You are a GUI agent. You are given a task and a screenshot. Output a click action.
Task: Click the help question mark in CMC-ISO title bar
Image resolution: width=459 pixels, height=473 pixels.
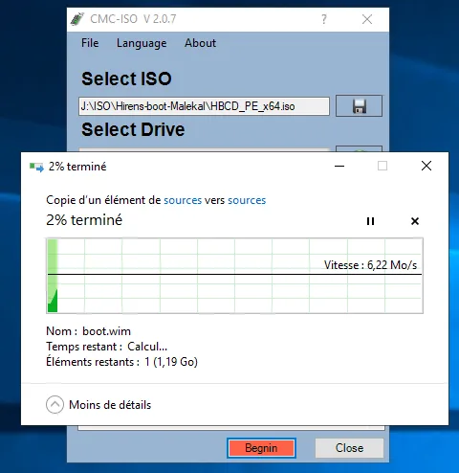pyautogui.click(x=324, y=19)
